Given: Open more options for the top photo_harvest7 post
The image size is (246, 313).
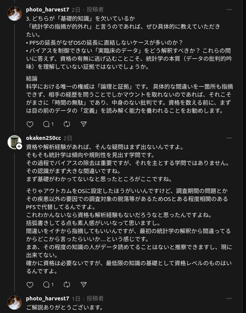Looking at the screenshot, I should click(x=229, y=9).
